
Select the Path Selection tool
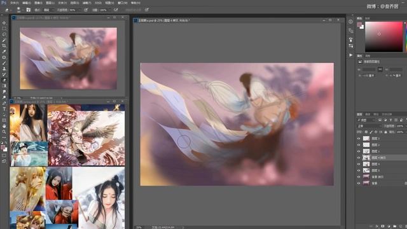4,114
